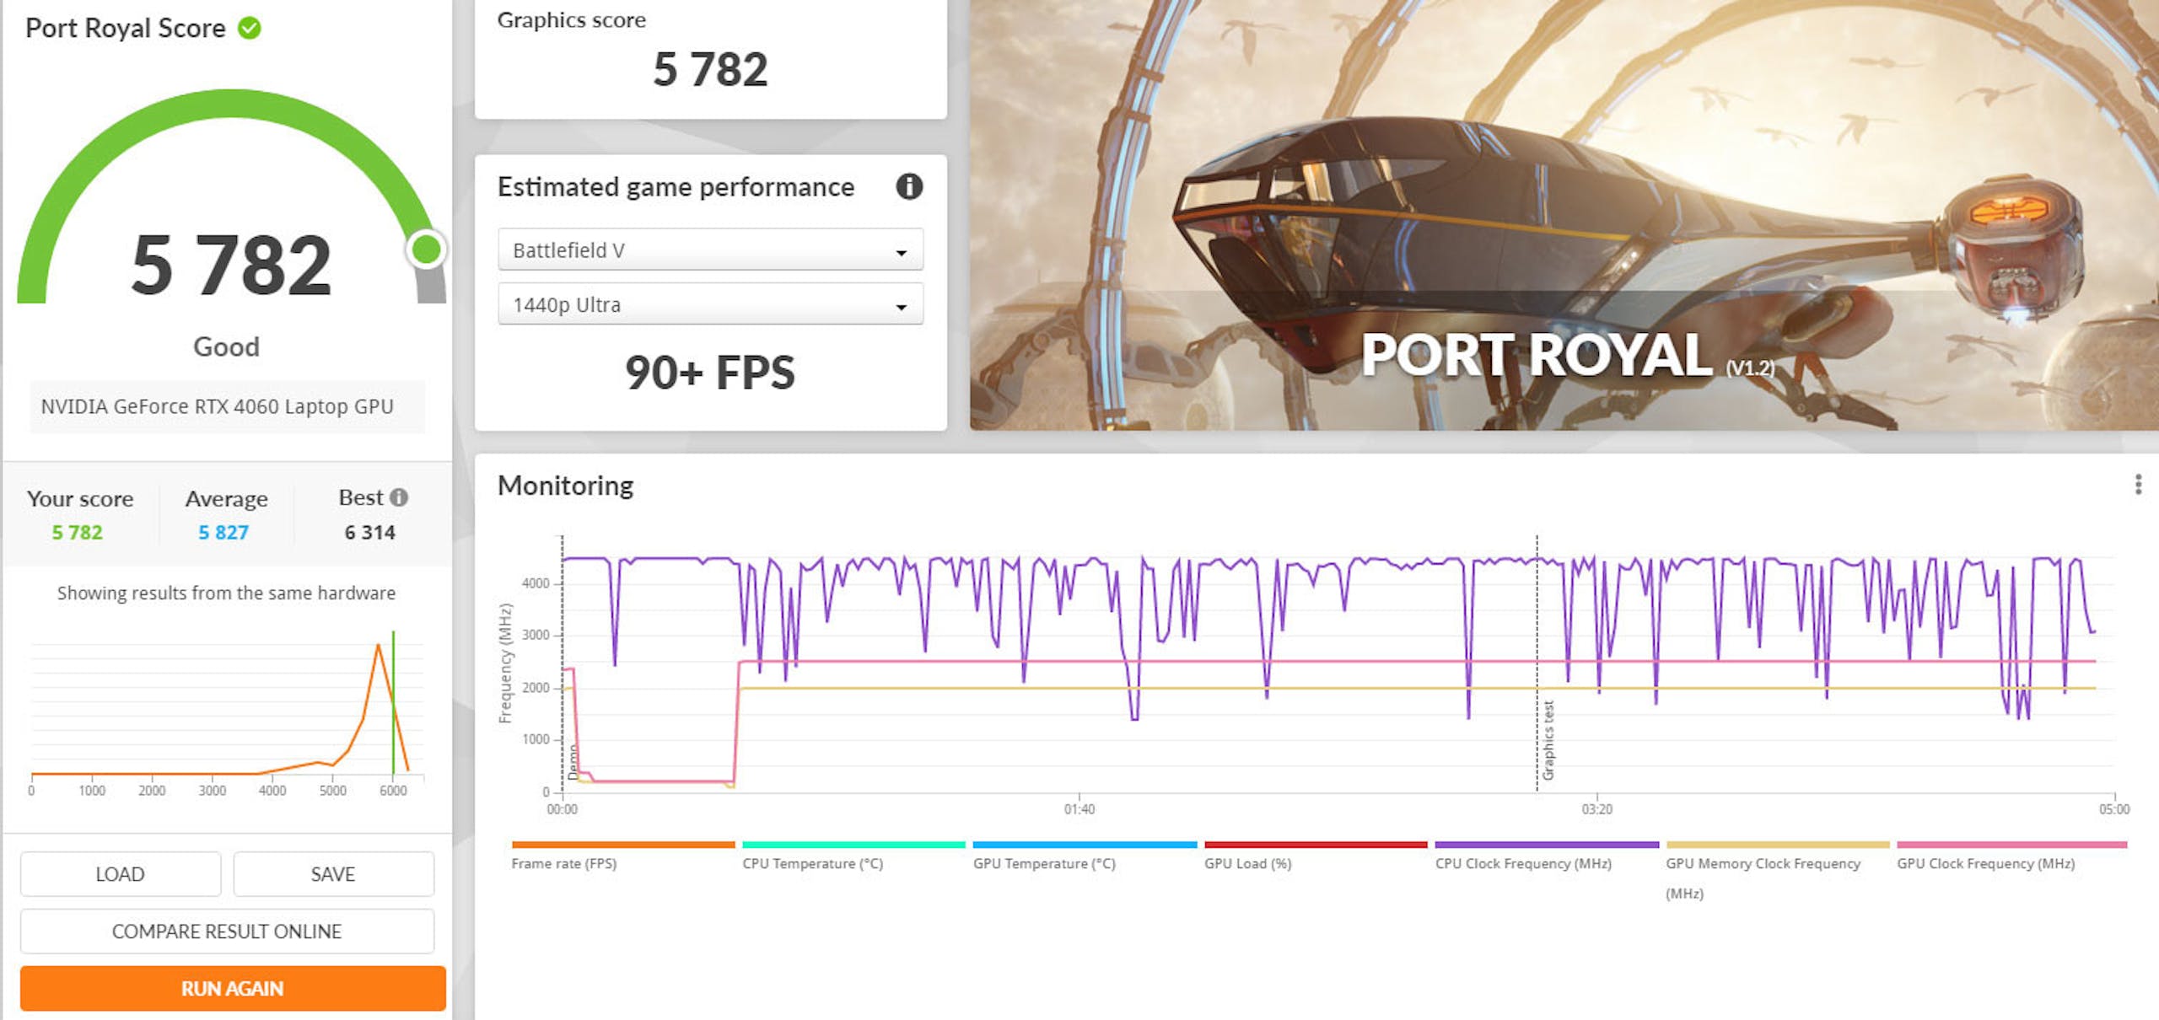The width and height of the screenshot is (2159, 1020).
Task: Open Estimated game performance info icon
Action: [x=908, y=186]
